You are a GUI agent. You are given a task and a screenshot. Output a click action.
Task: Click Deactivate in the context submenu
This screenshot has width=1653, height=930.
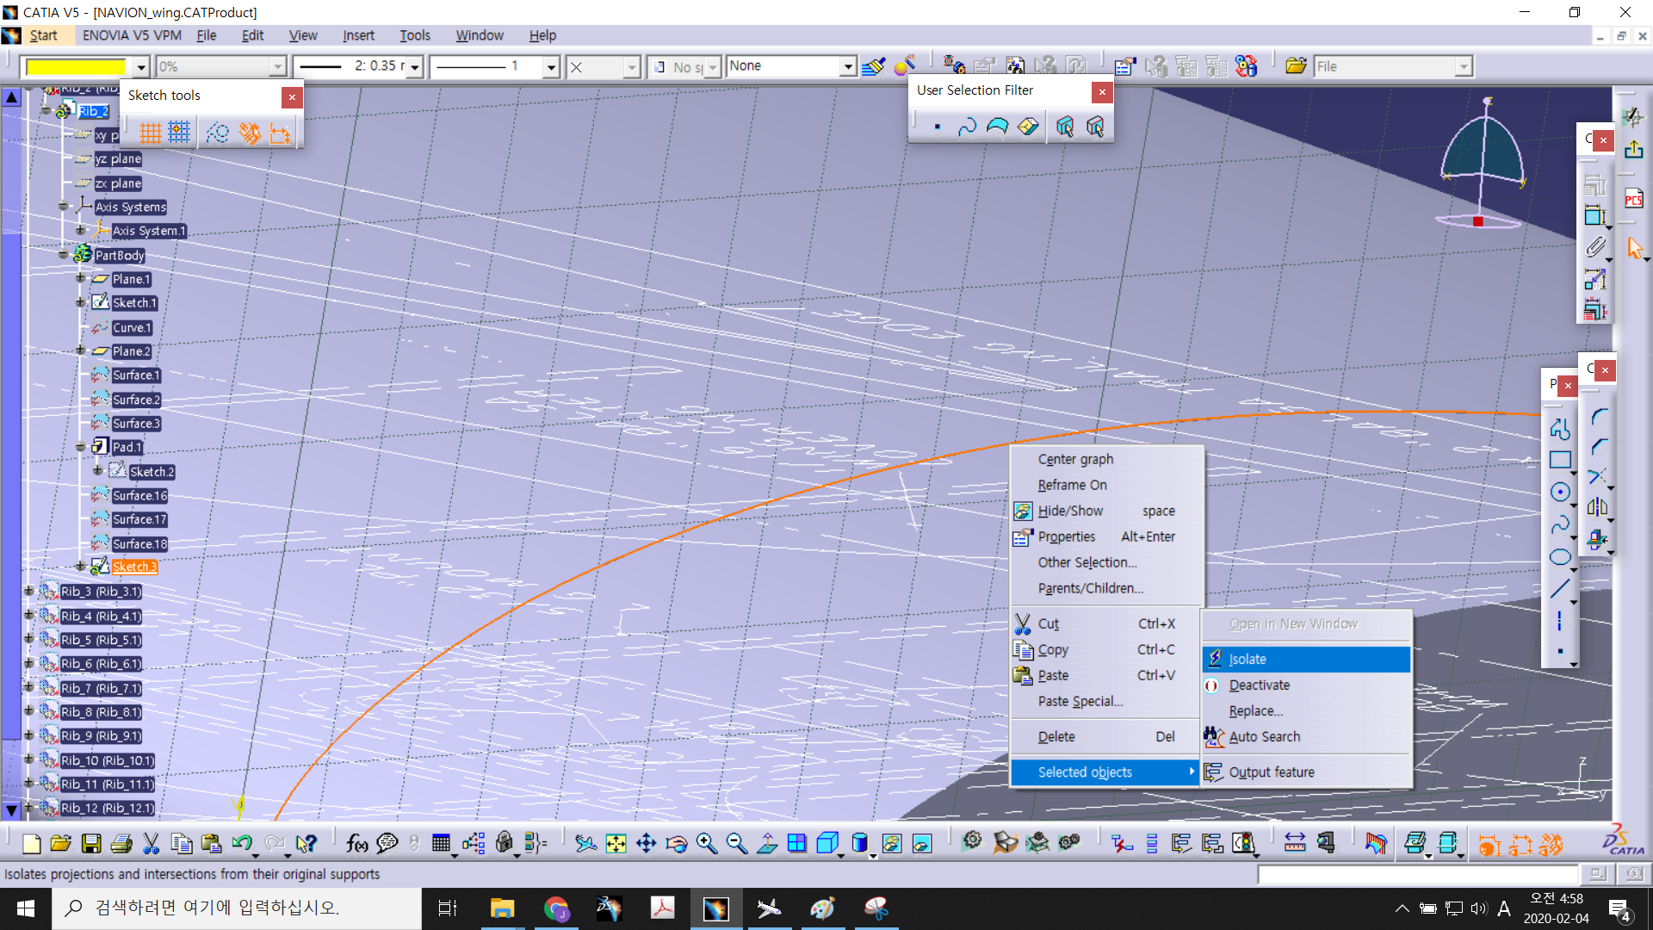point(1259,685)
